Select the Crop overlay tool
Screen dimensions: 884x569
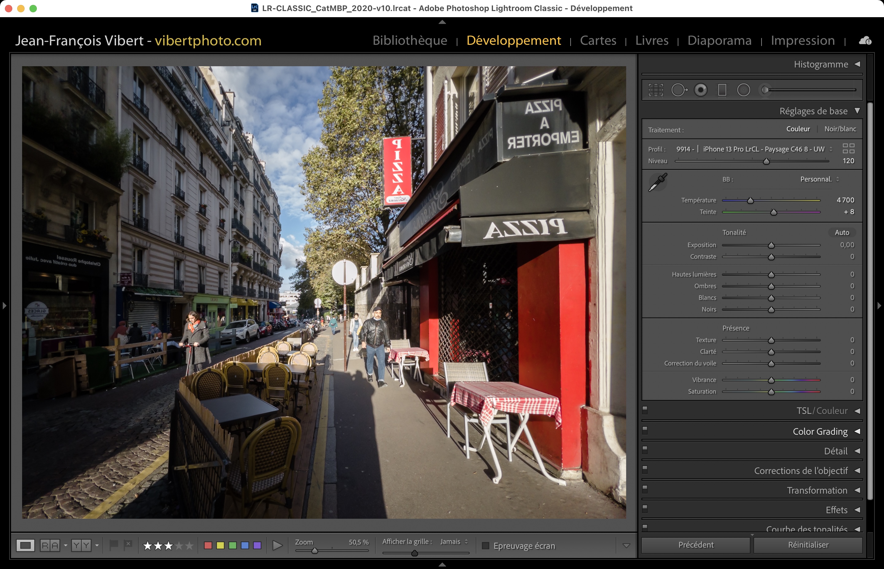click(x=655, y=90)
